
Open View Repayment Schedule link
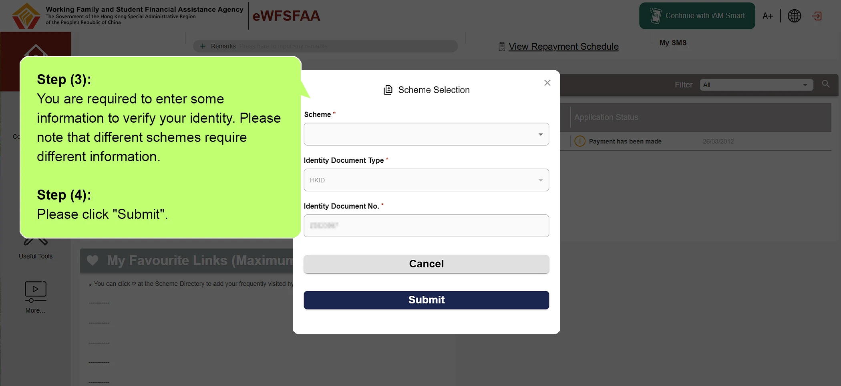tap(563, 46)
